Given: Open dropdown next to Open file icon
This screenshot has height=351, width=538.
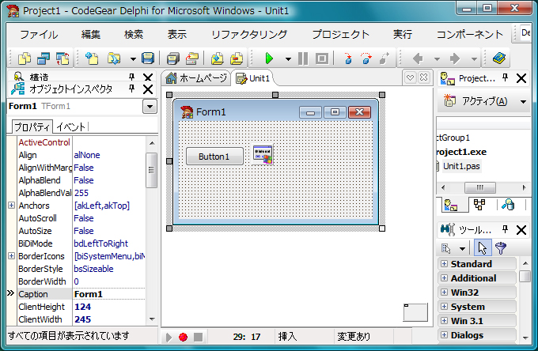Looking at the screenshot, I should (x=133, y=59).
